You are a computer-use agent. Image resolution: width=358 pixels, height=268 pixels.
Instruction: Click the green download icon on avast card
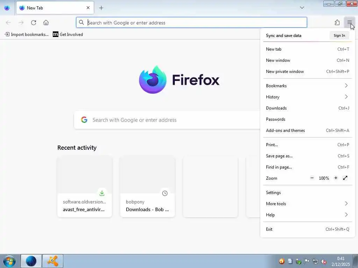tap(102, 193)
